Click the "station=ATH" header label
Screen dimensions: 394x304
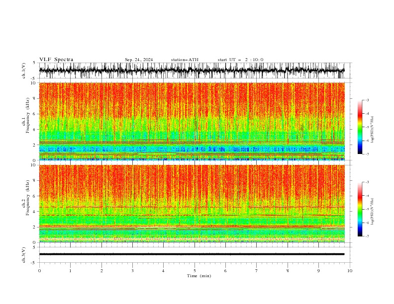tap(185, 60)
